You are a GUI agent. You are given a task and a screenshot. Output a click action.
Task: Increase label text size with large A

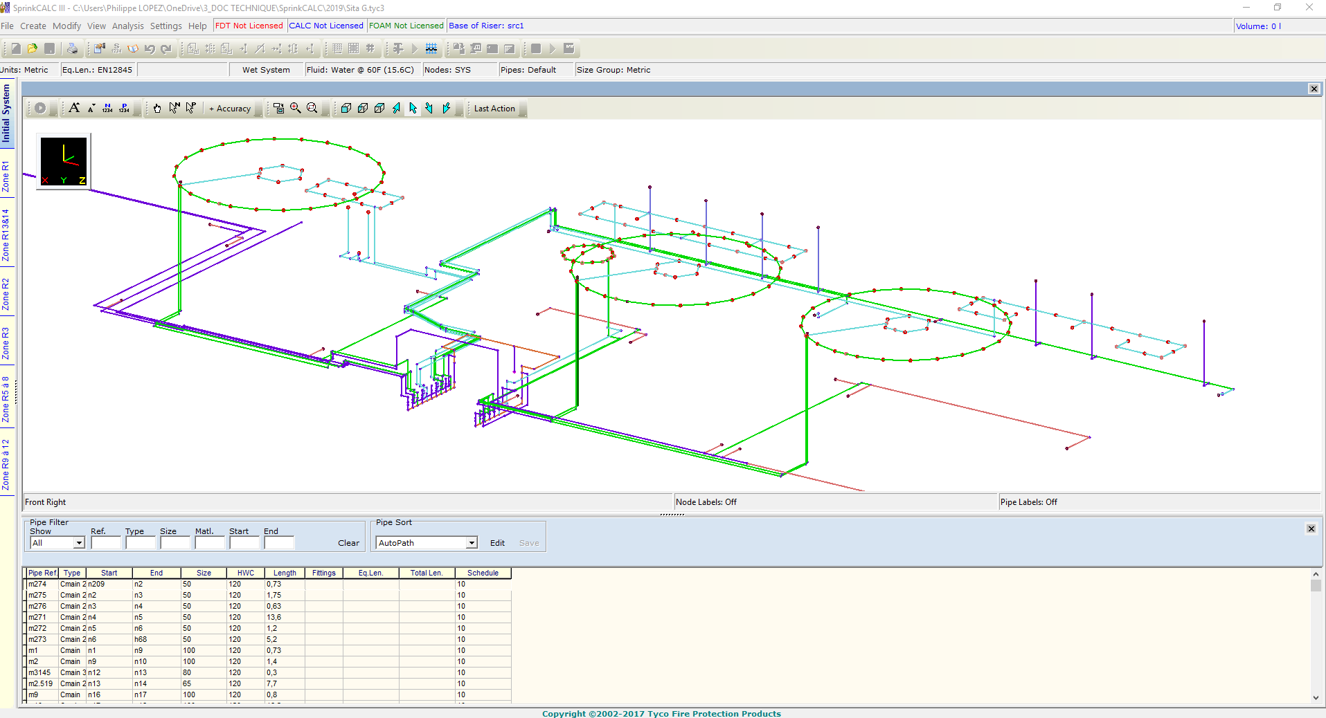(74, 108)
